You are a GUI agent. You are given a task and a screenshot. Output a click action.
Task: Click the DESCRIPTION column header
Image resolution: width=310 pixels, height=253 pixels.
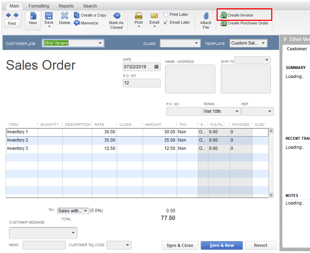click(78, 124)
